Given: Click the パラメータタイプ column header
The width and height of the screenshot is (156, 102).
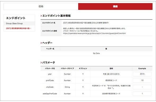Looking at the screenshot, I should point(67,69).
